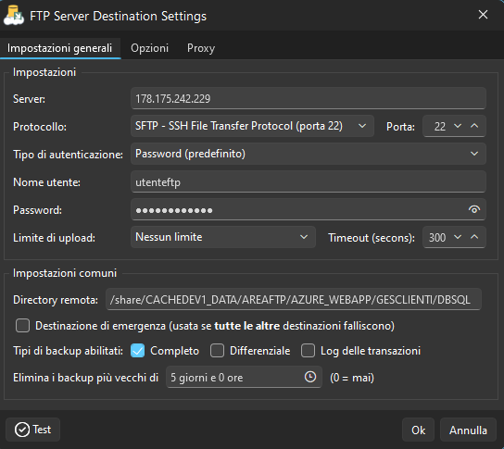The image size is (504, 449).
Task: Check the Differenziale backup type
Action: (x=218, y=350)
